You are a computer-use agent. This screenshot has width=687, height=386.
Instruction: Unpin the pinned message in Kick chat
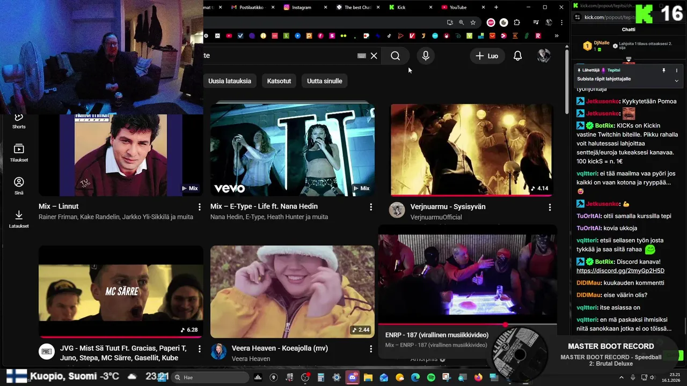[x=664, y=70]
